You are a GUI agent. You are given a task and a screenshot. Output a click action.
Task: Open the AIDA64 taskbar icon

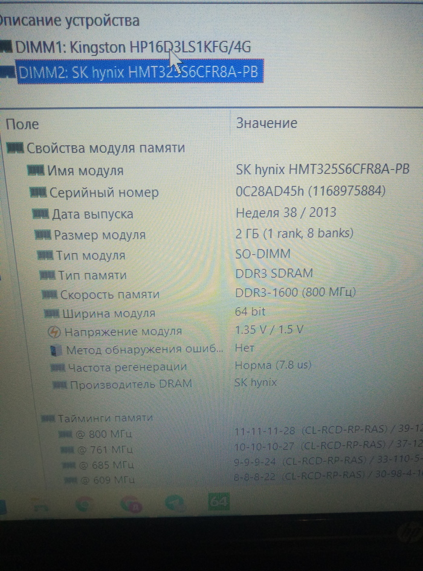(x=219, y=502)
